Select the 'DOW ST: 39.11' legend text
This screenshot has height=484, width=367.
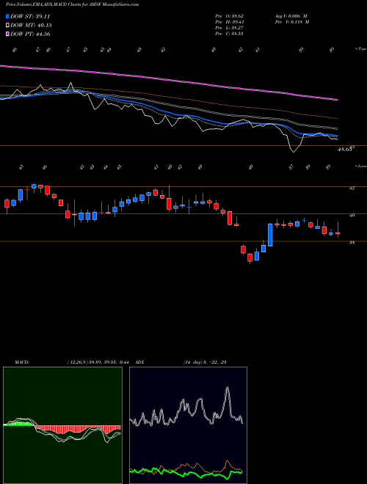click(x=30, y=16)
